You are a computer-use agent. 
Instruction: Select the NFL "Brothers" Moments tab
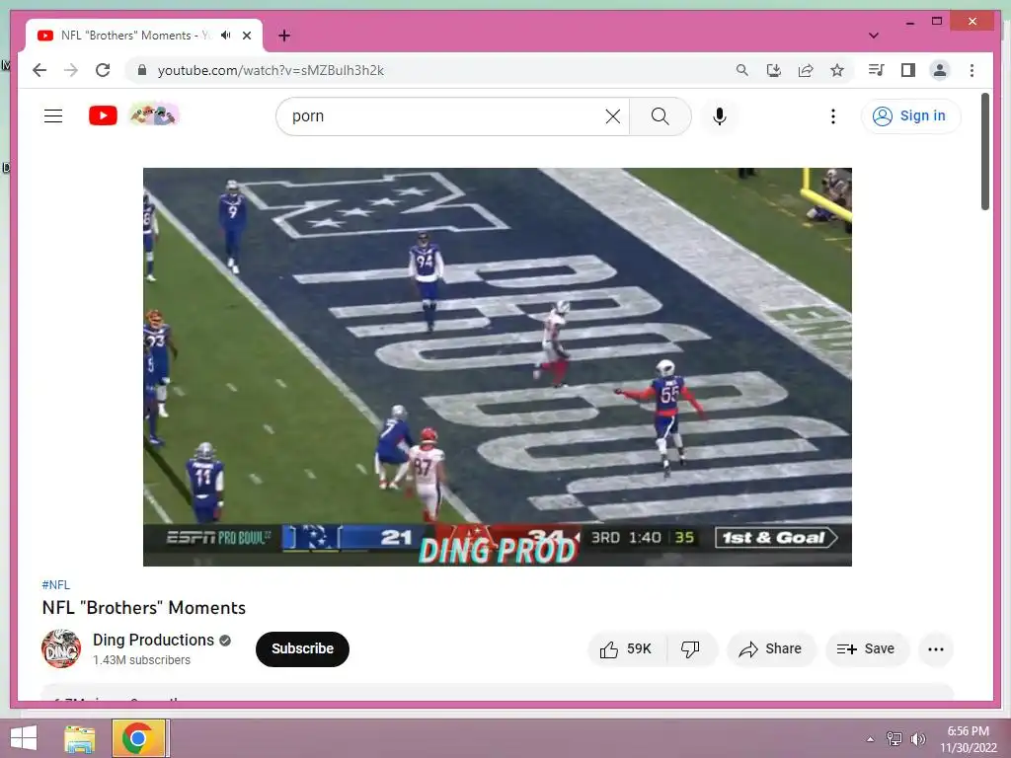point(143,36)
